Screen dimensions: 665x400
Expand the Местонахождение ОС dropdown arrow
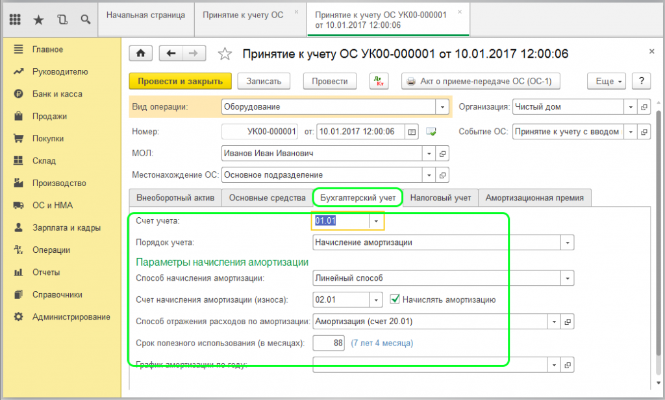coord(429,175)
